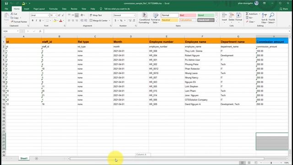Open the font size dropdown
This screenshot has height=165, width=293.
(56, 15)
